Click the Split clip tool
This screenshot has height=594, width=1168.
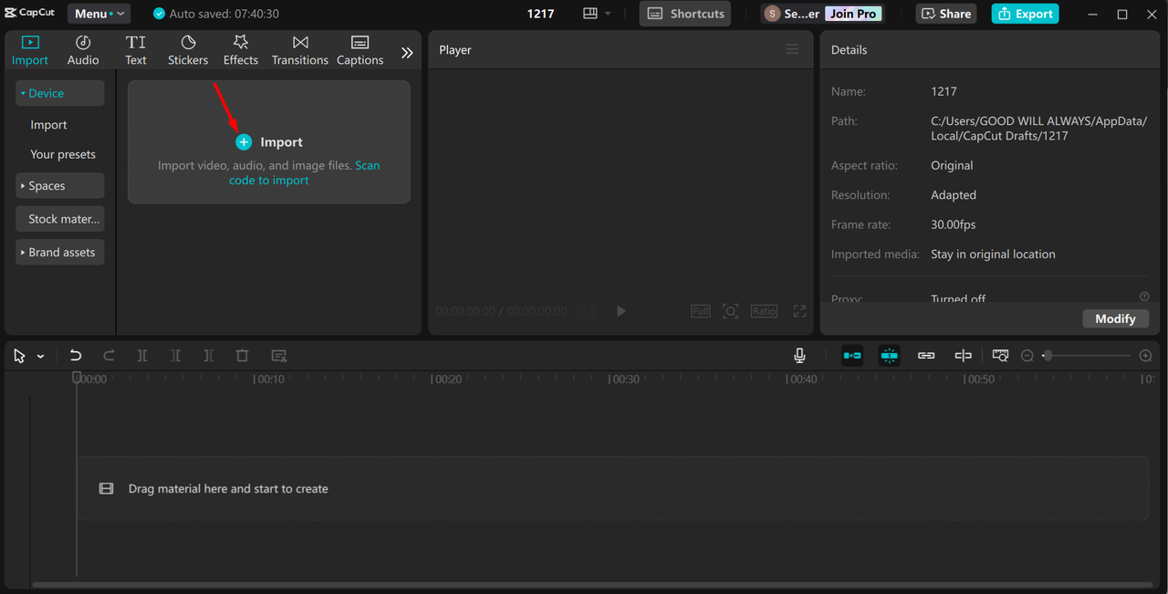142,356
